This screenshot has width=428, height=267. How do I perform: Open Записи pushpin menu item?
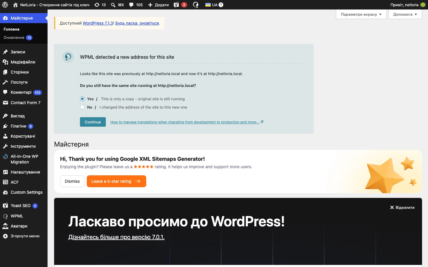[x=24, y=52]
